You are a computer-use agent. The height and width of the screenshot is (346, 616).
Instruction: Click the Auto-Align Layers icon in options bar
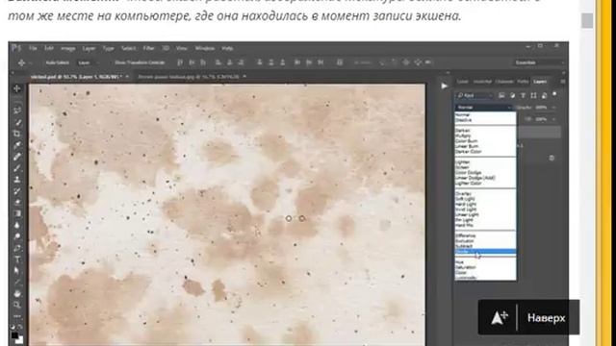tap(340, 62)
